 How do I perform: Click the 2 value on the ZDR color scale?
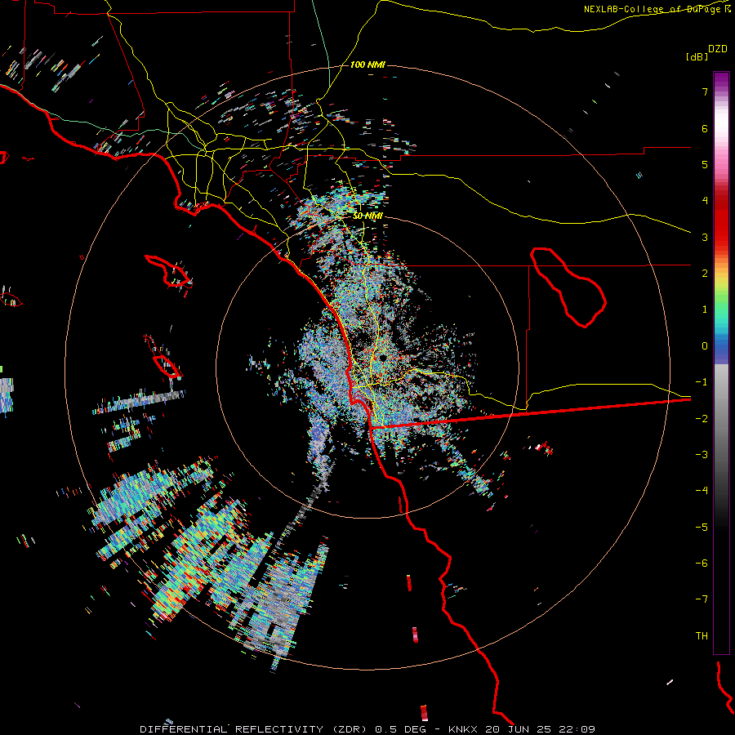click(x=705, y=274)
